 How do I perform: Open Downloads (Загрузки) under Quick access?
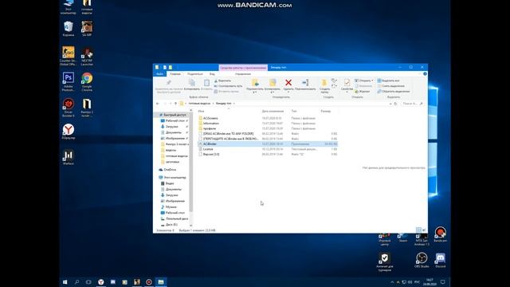[x=172, y=127]
